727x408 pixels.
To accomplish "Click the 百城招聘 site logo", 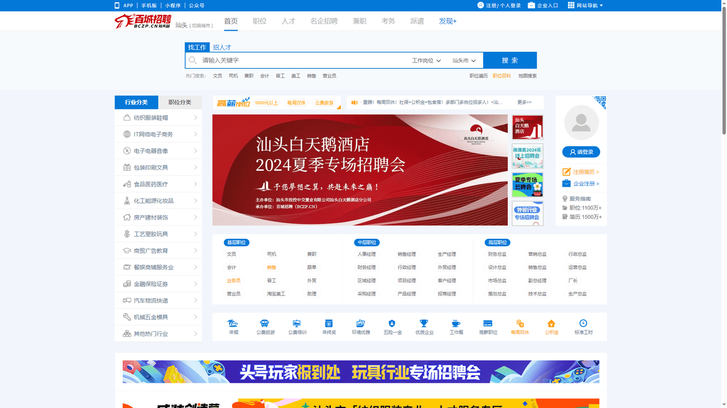I will [x=143, y=21].
